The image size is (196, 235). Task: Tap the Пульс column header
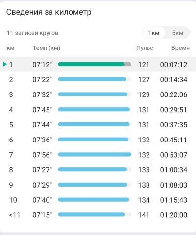click(145, 48)
